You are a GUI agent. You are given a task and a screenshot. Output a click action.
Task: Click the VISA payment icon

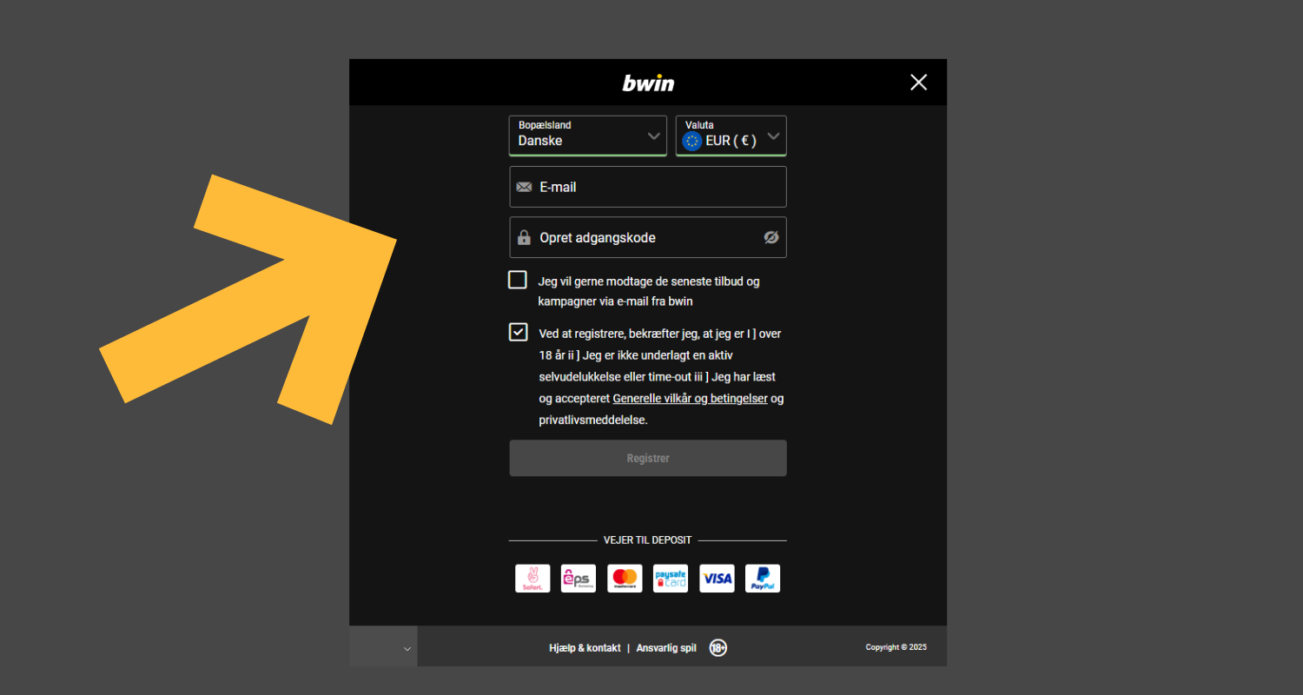717,579
